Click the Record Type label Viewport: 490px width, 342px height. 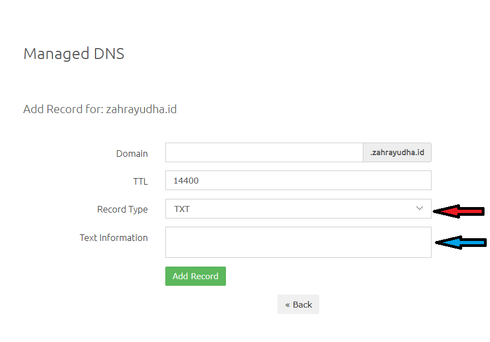click(x=122, y=209)
